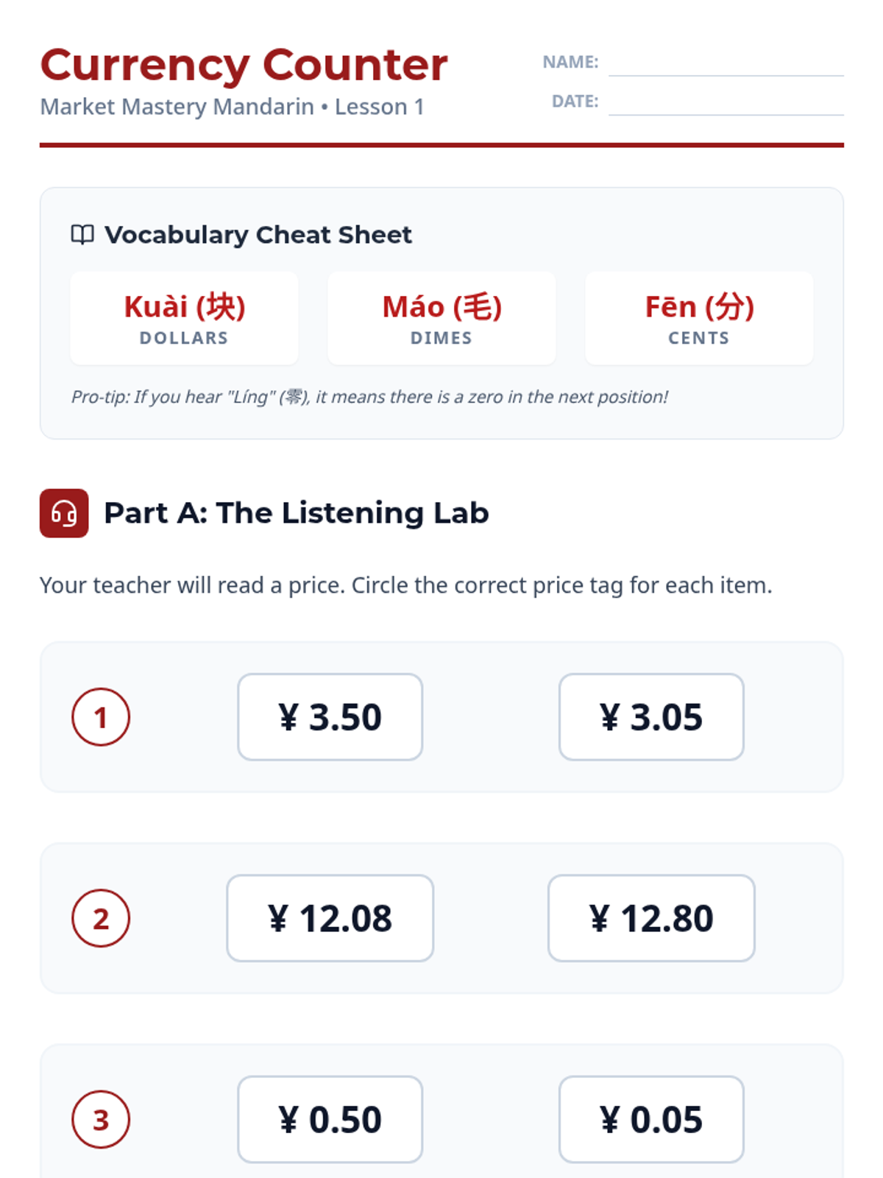This screenshot has width=883, height=1178.
Task: Click the Part A: The Listening Lab heading
Action: pyautogui.click(x=297, y=513)
